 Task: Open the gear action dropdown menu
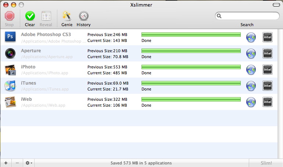(x=29, y=163)
